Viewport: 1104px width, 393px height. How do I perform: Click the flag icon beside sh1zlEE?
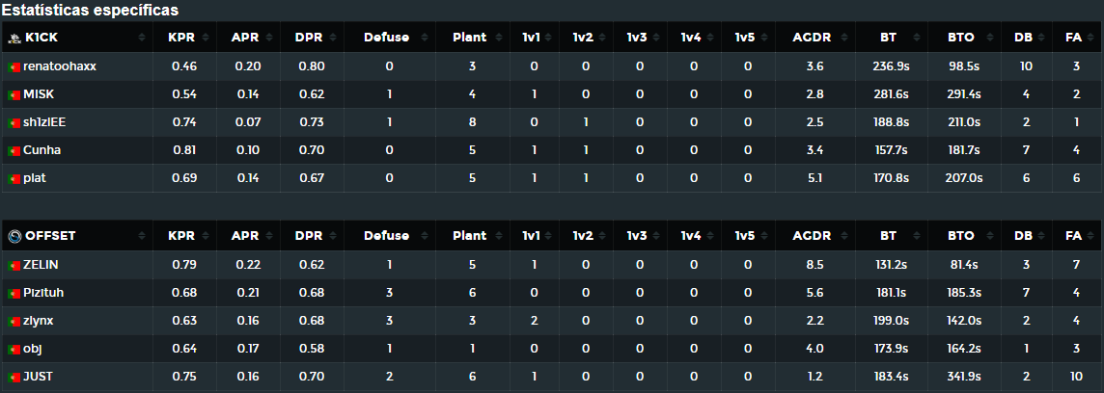(x=14, y=122)
